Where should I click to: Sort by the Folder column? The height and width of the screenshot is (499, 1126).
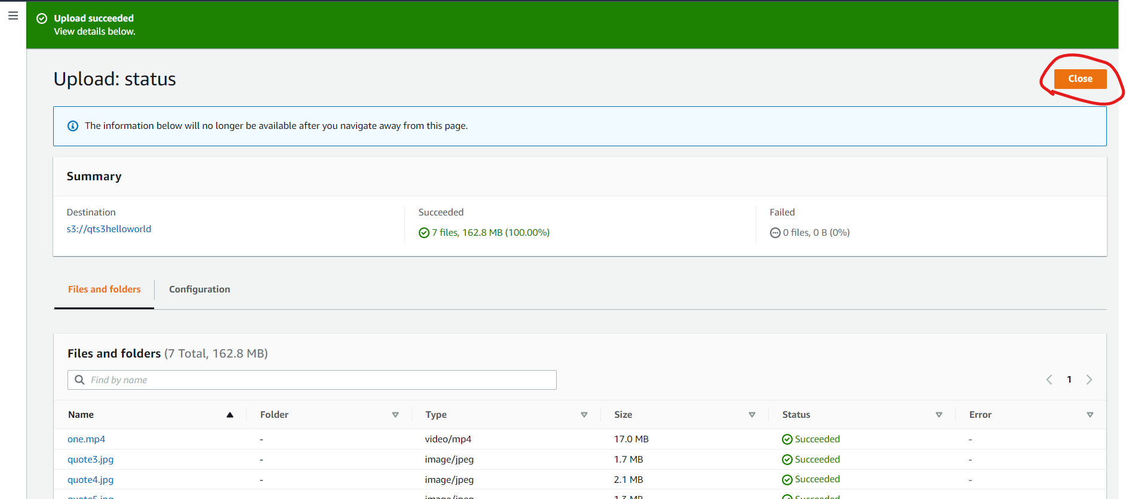(395, 415)
